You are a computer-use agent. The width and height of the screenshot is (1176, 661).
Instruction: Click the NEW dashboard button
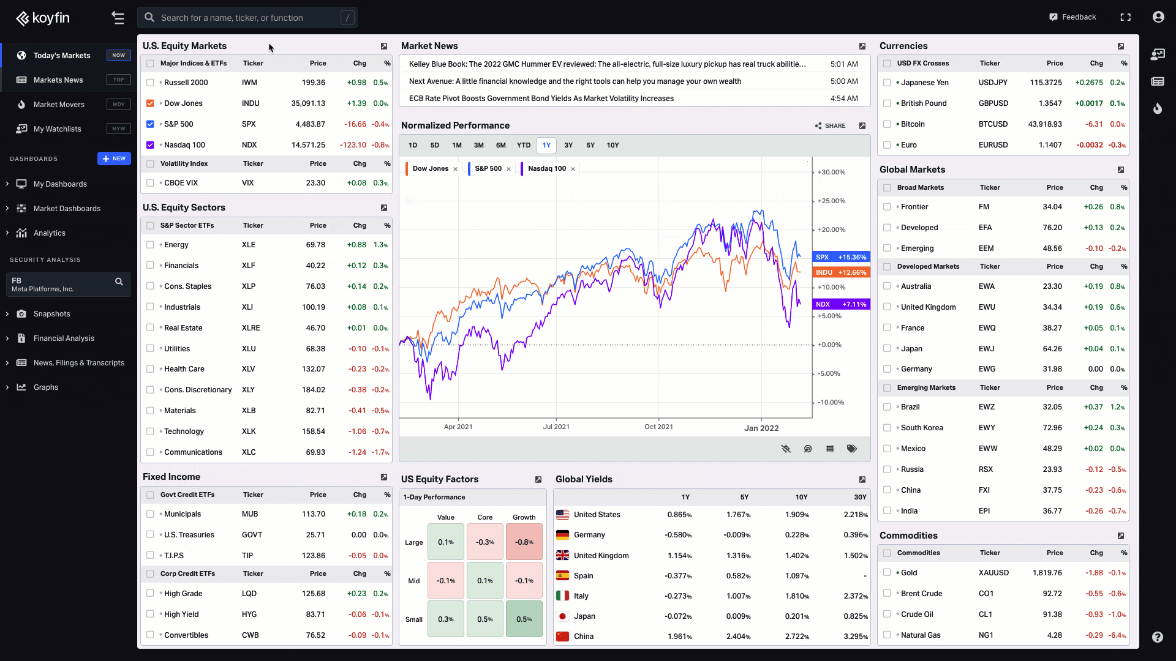114,158
